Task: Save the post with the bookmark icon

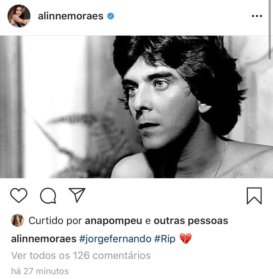Action: click(254, 196)
